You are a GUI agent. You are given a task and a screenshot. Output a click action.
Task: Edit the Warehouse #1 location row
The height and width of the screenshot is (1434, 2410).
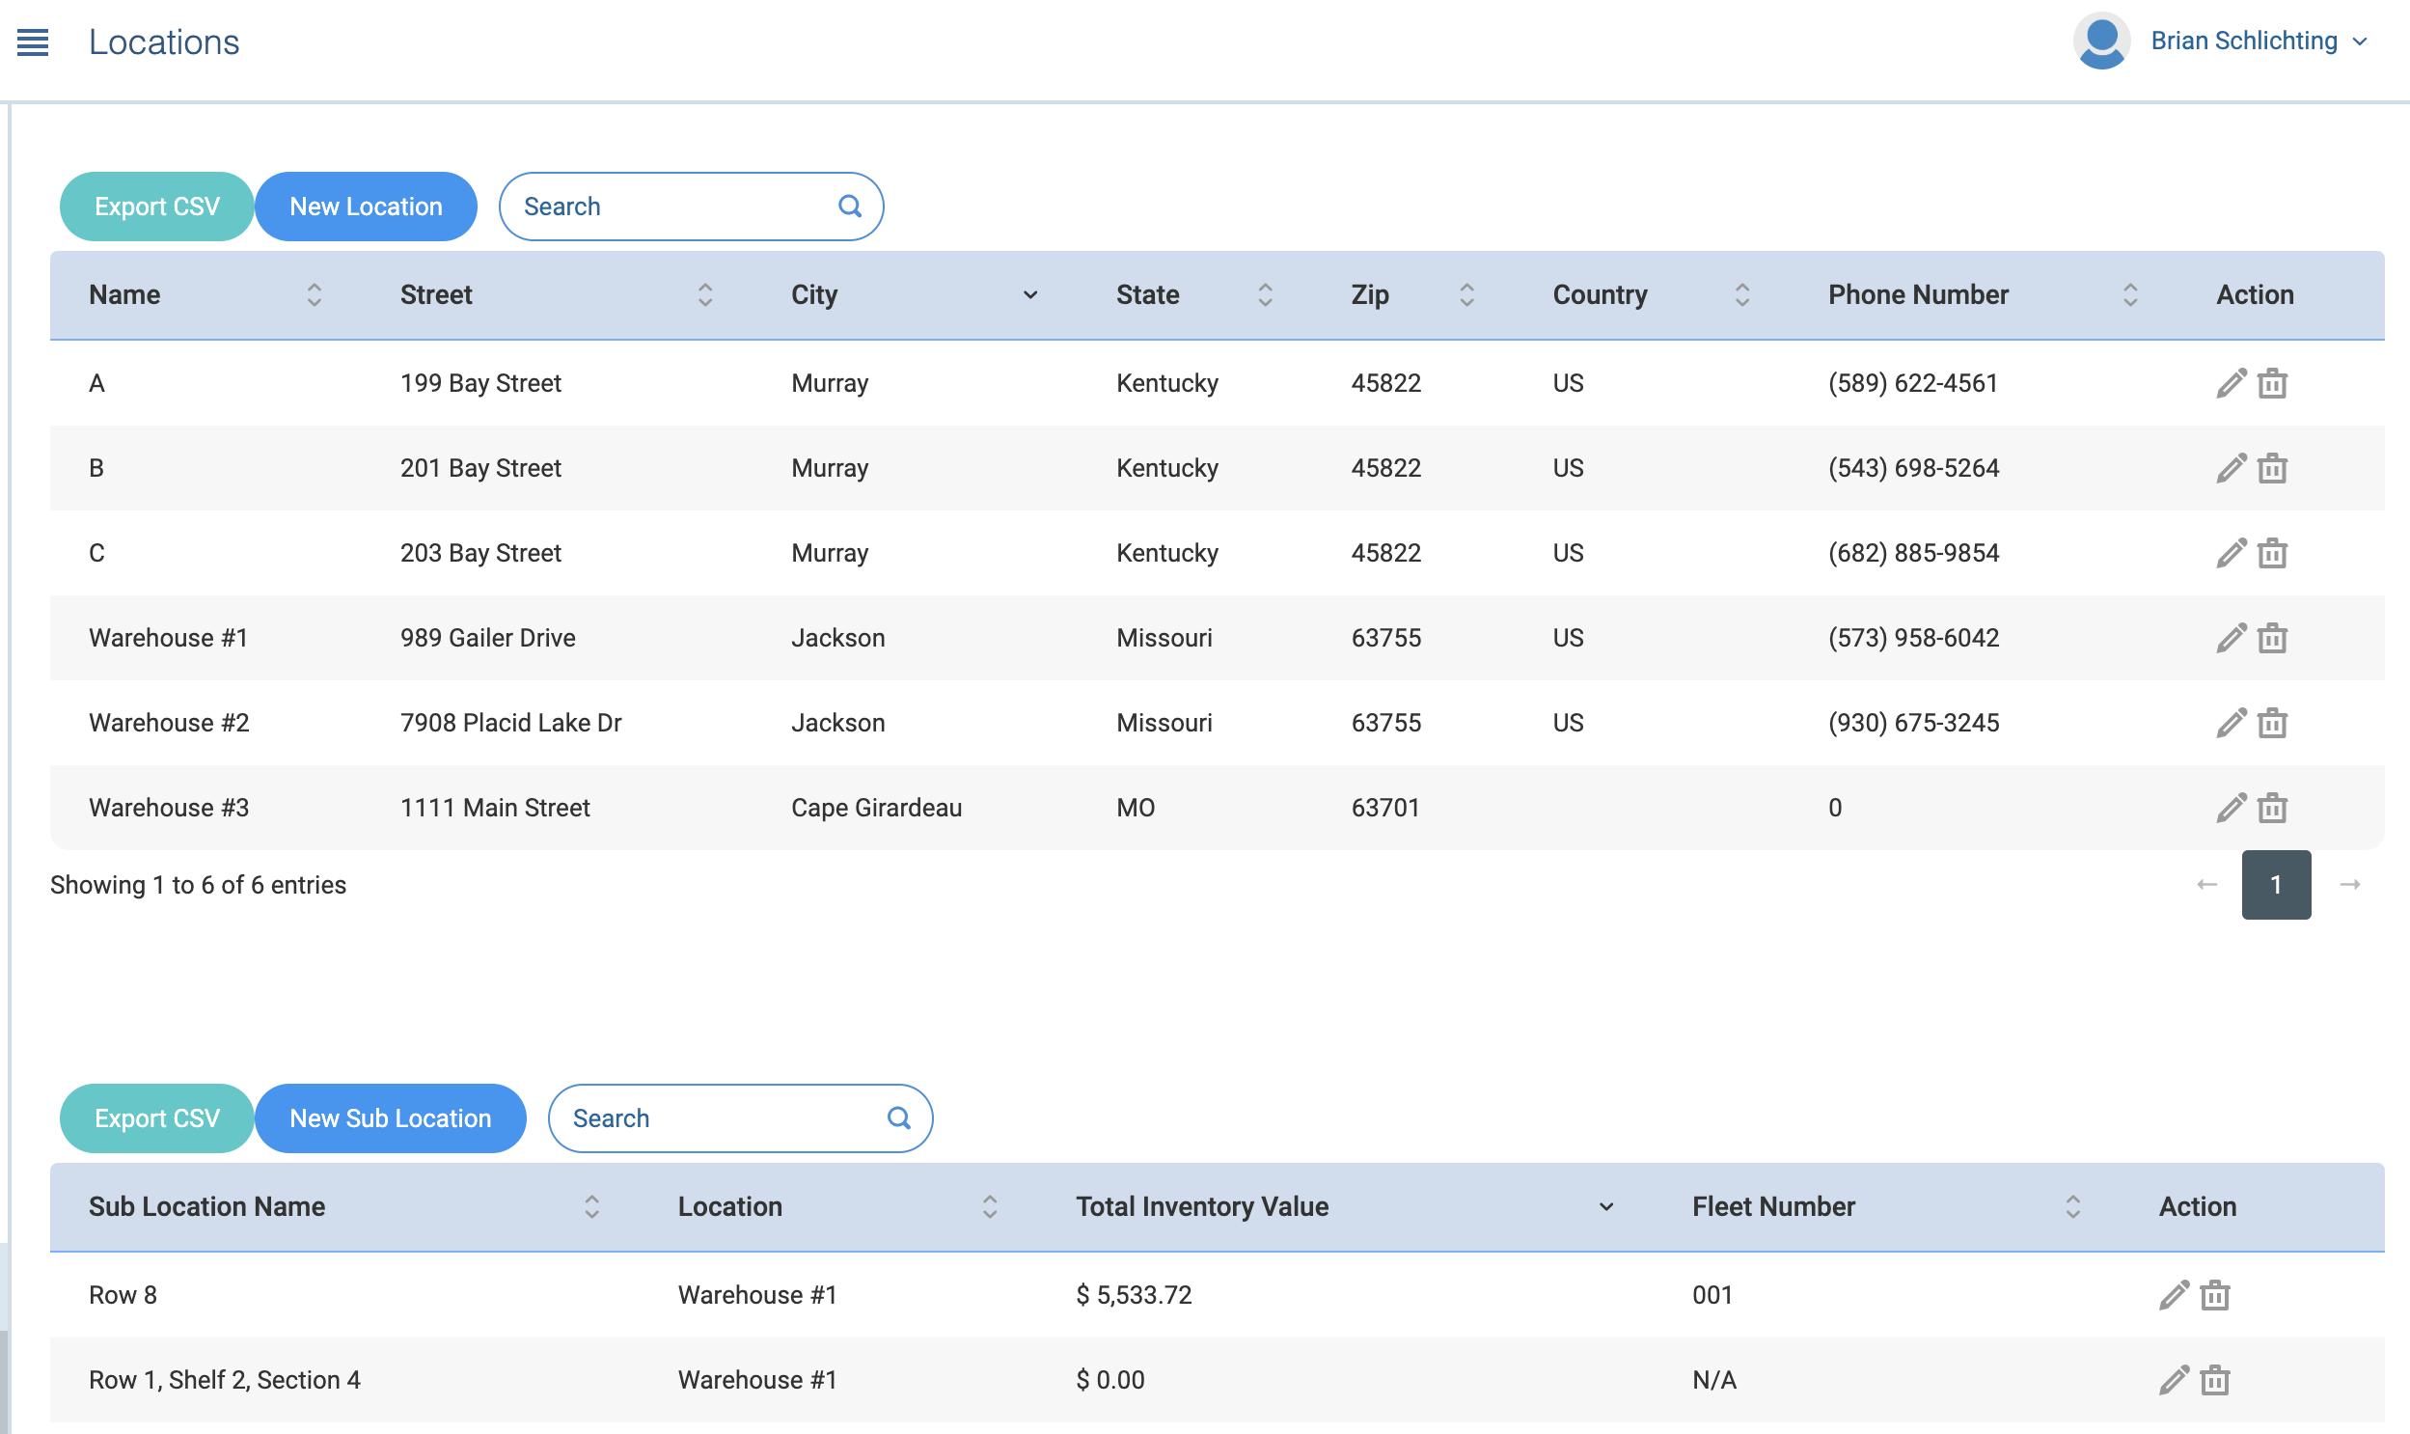click(x=2231, y=638)
